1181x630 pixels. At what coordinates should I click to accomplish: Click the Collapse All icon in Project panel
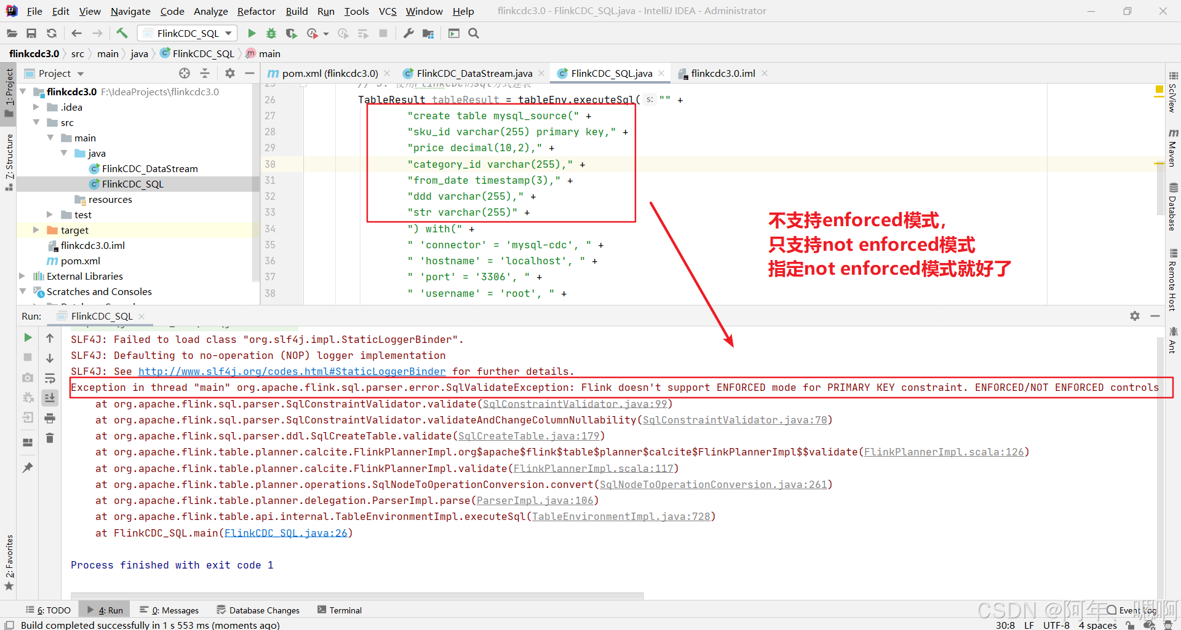[205, 74]
